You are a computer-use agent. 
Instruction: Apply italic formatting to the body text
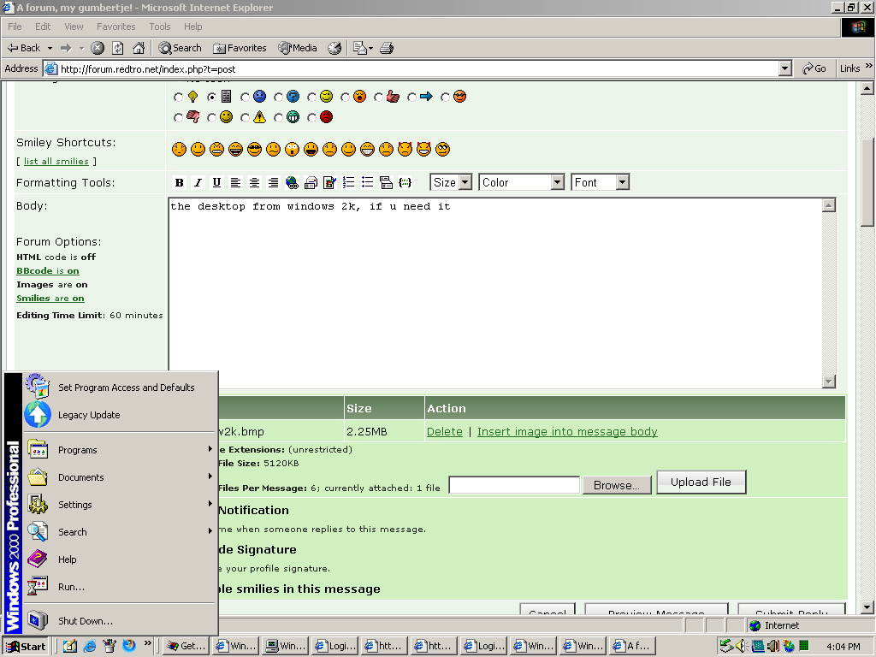pos(198,182)
